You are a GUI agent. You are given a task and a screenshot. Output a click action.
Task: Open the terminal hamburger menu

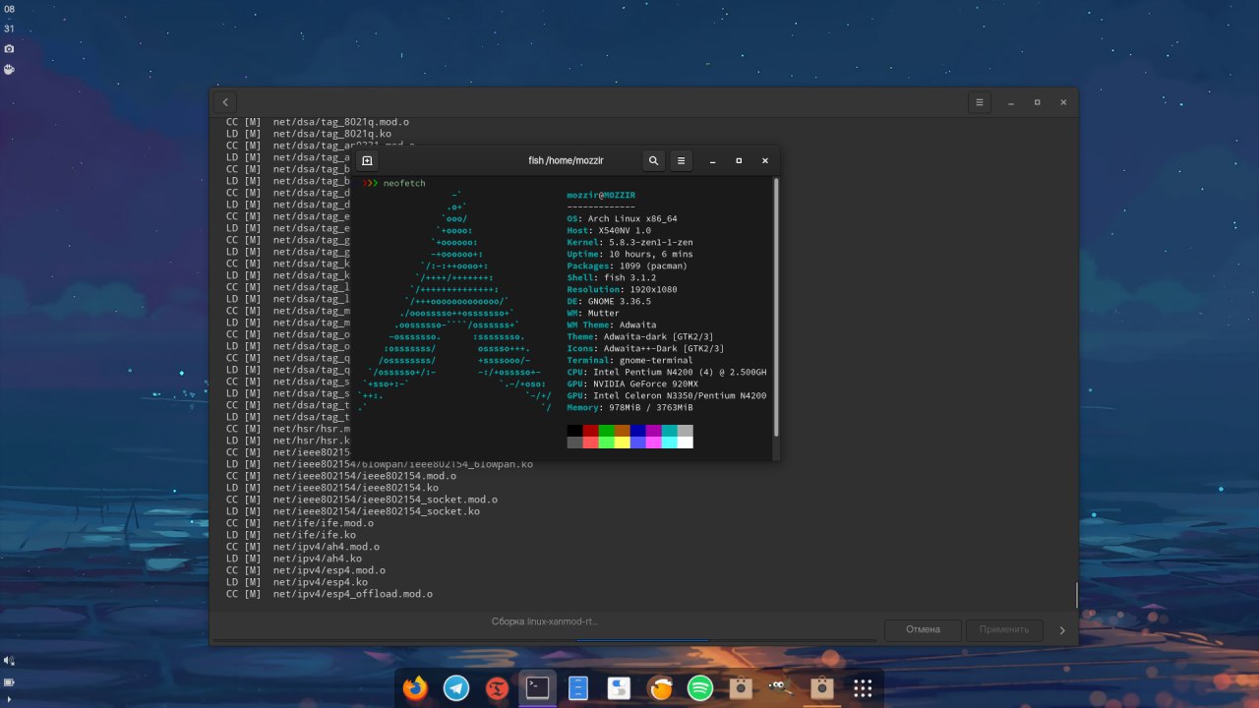coord(681,160)
